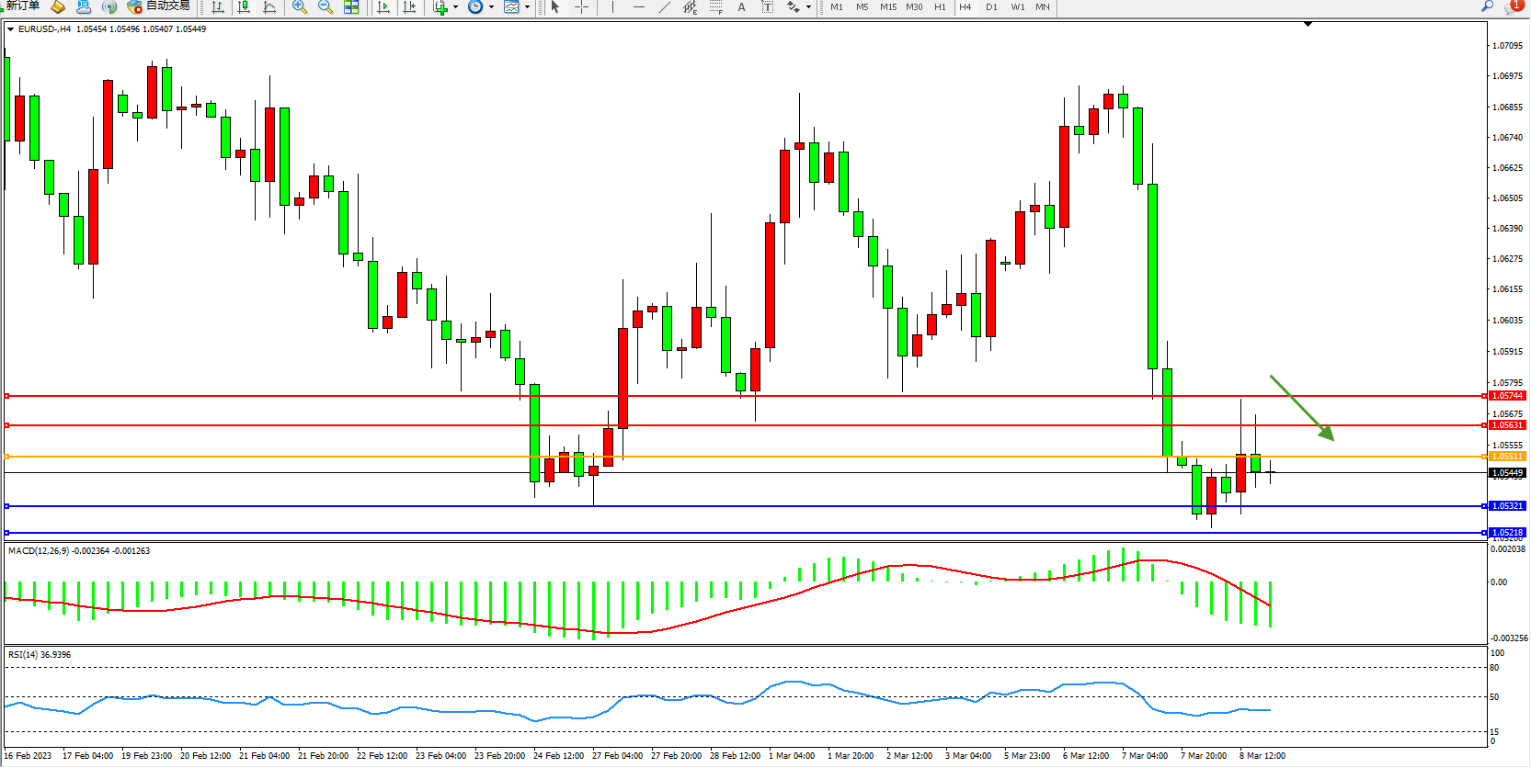Select the text label tool 'A'
This screenshot has height=768, width=1531.
tap(742, 6)
